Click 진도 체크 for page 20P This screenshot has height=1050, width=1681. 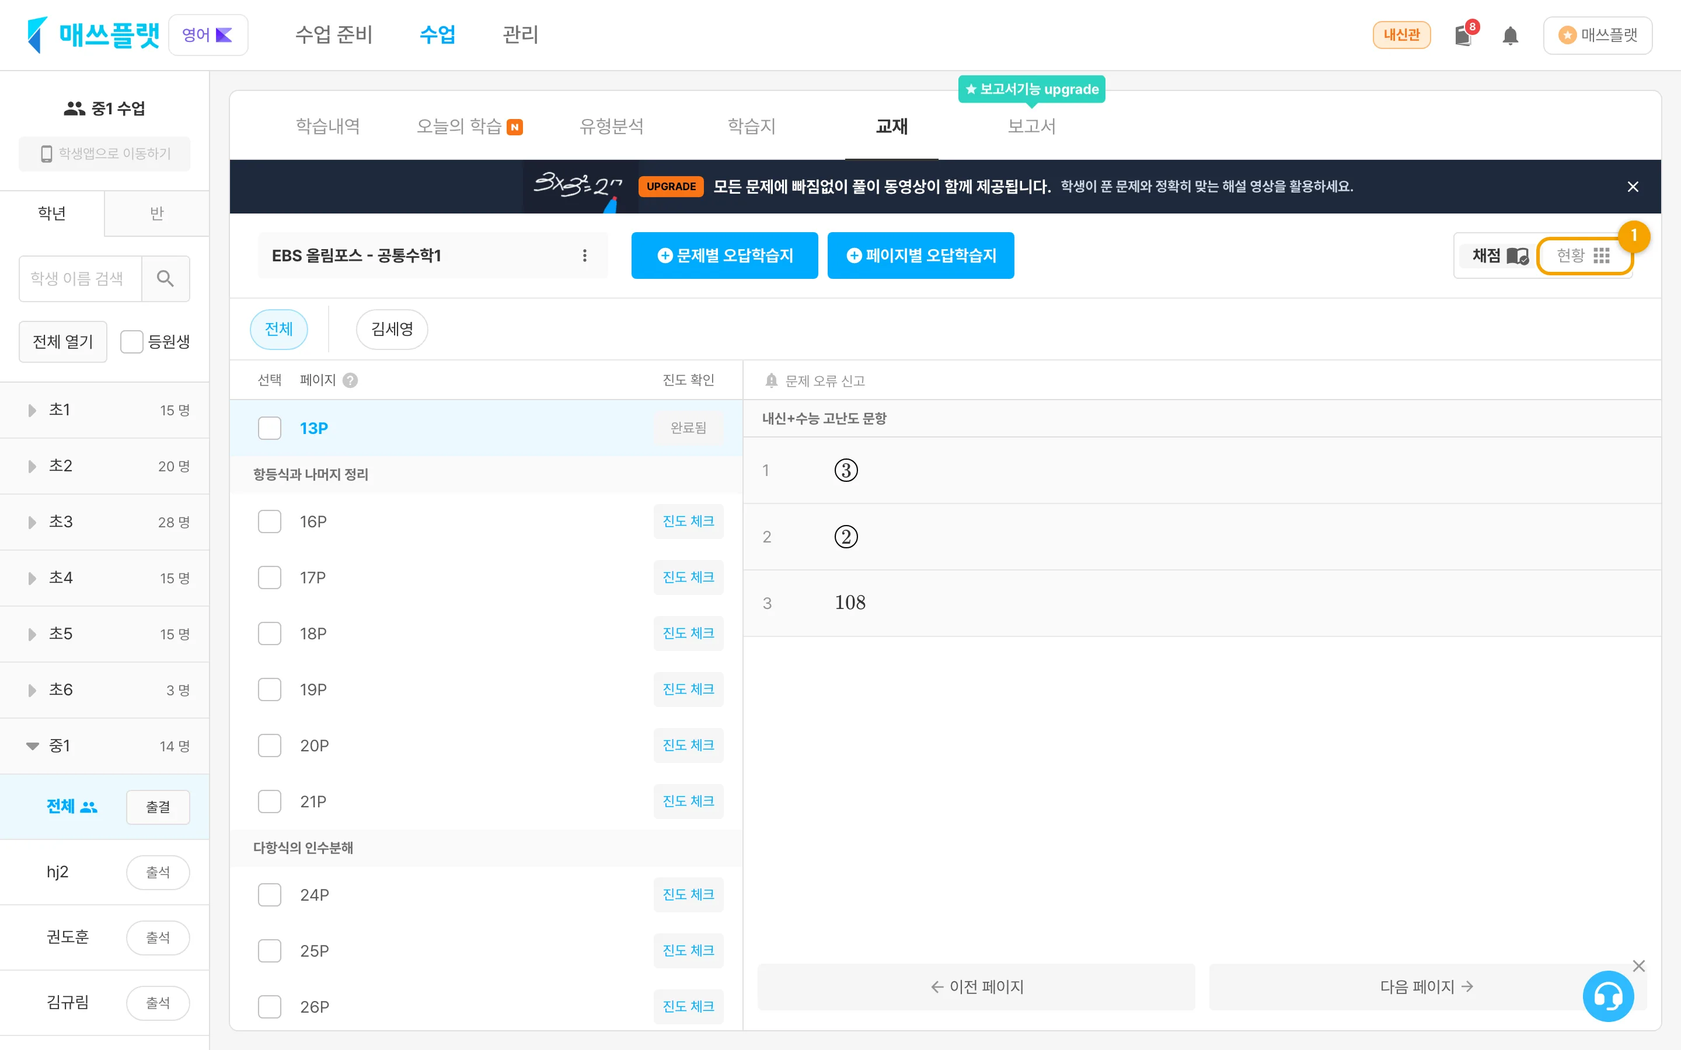click(688, 746)
